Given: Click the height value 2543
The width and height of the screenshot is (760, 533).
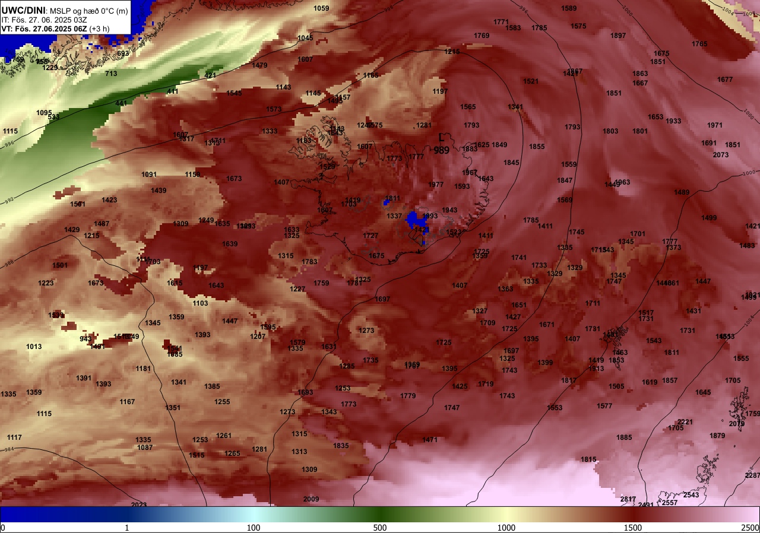Looking at the screenshot, I should click(691, 495).
